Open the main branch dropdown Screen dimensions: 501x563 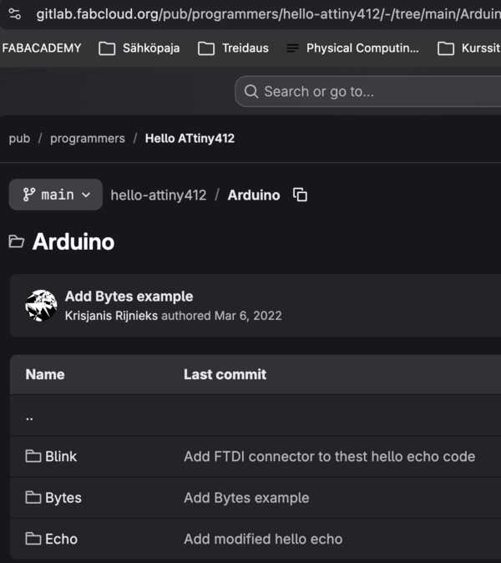point(56,195)
